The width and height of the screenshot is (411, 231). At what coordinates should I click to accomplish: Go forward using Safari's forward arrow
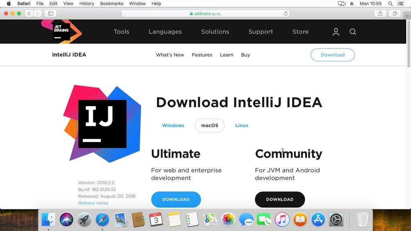click(37, 13)
